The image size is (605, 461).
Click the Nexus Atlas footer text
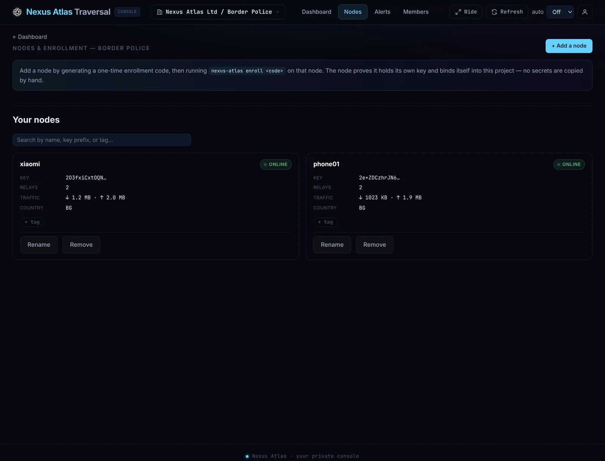[306, 456]
